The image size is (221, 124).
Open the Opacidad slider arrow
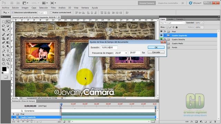tap(202, 23)
